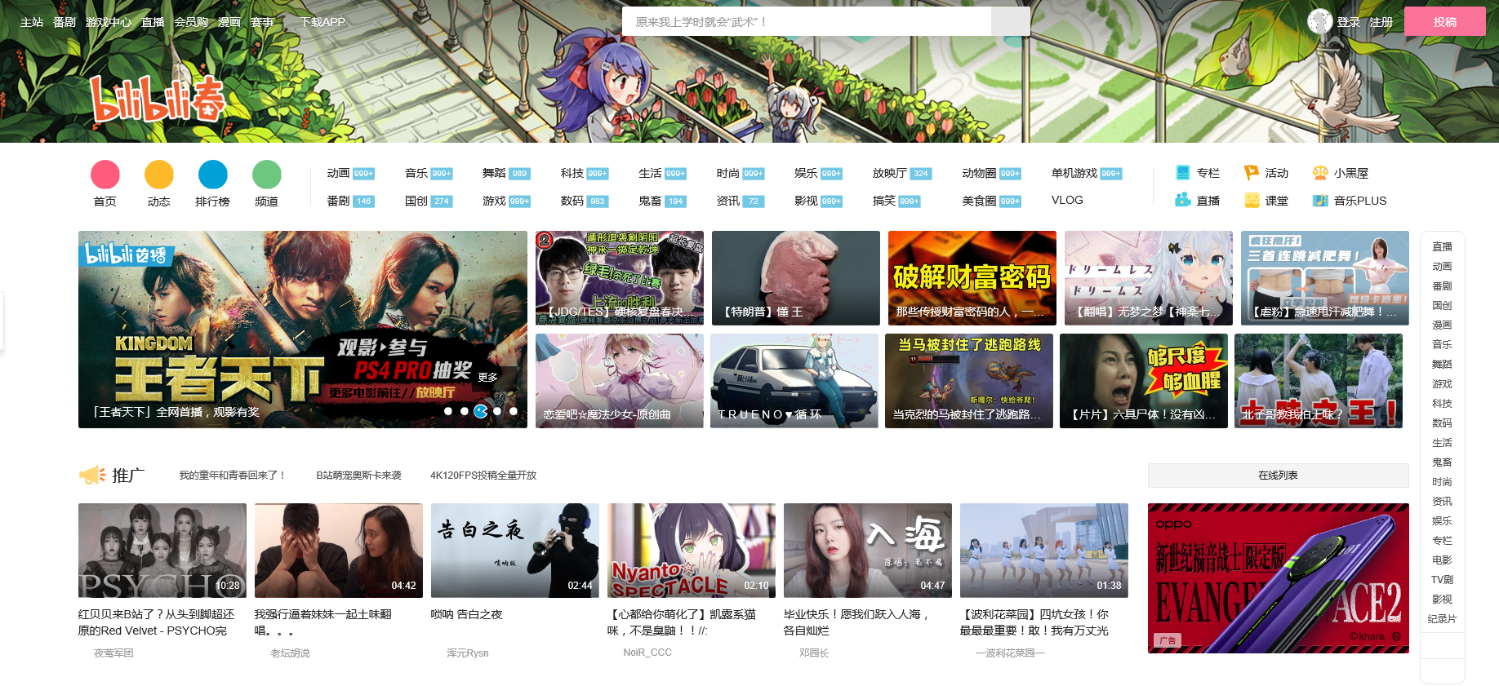
Task: Open the 小黑屋 scales icon
Action: pyautogui.click(x=1320, y=173)
